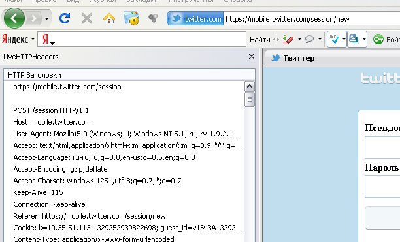
Task: Open the speech bubble dropdown arrow
Action: coord(320,39)
